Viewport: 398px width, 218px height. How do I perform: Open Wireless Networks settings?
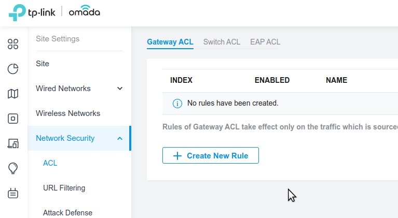point(68,113)
